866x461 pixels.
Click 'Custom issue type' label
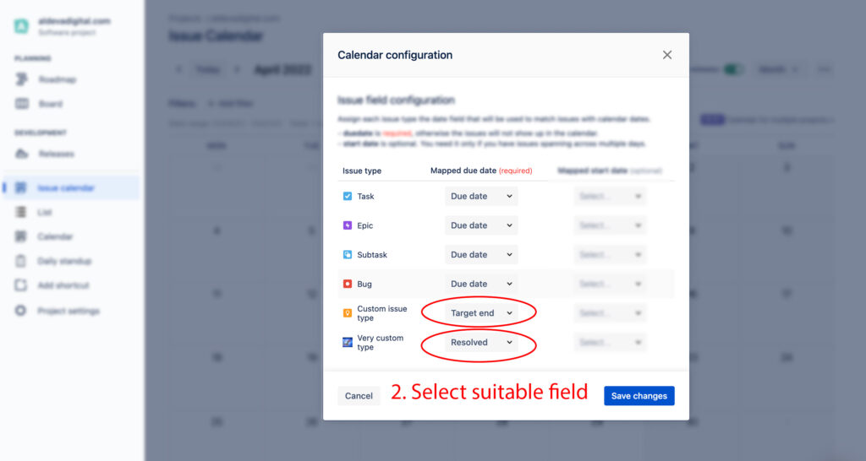click(382, 313)
